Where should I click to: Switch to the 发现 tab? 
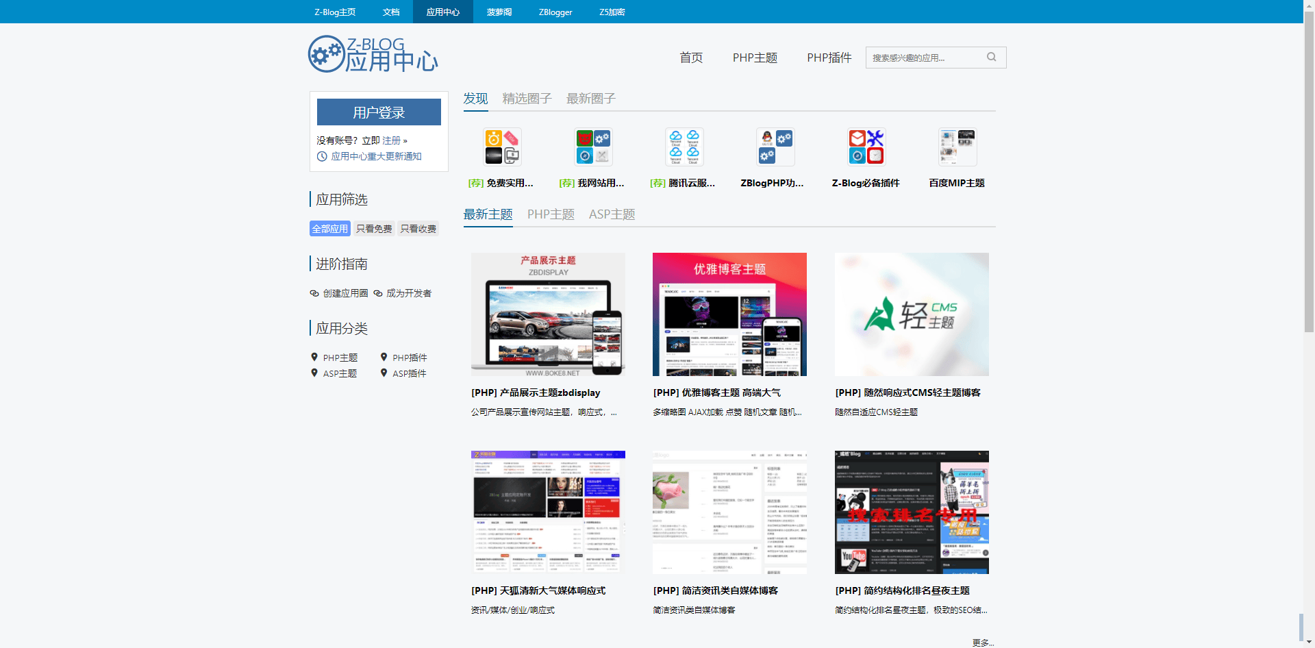coord(475,99)
